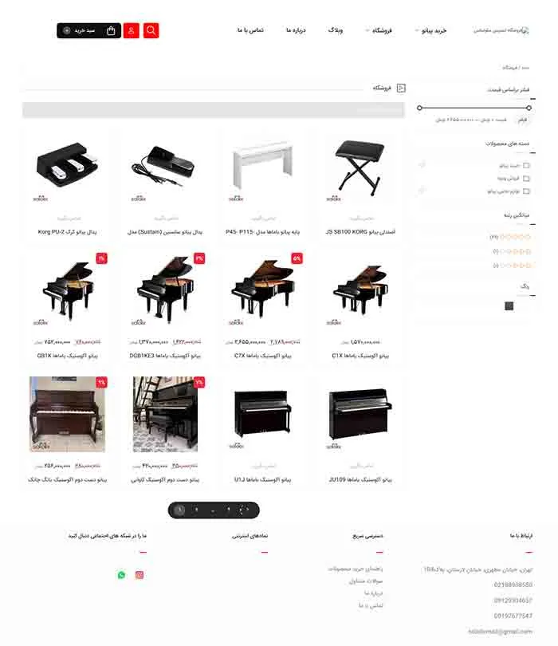Image resolution: width=558 pixels, height=646 pixels.
Task: Click the list icon beside فروشگاه heading
Action: tap(401, 88)
